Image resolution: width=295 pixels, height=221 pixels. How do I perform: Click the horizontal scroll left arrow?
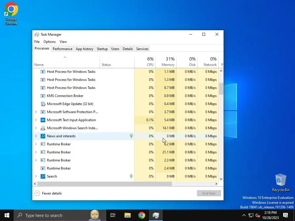35,184
